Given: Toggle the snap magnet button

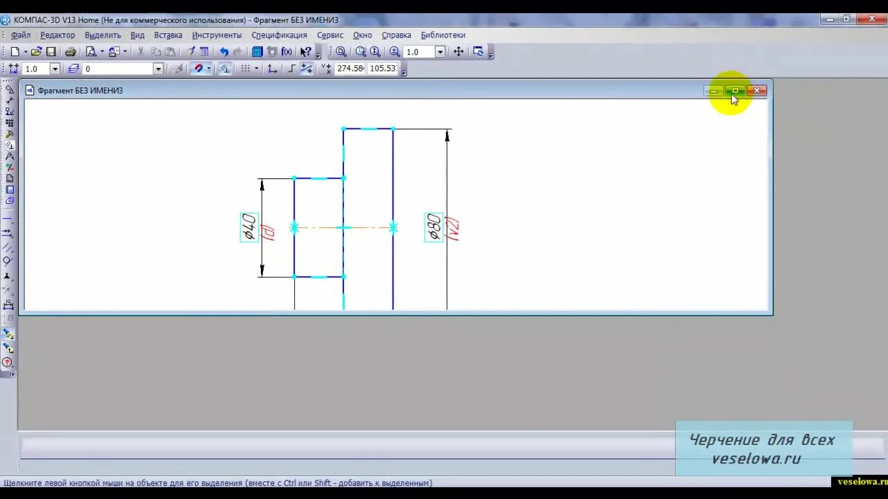Looking at the screenshot, I should (198, 69).
